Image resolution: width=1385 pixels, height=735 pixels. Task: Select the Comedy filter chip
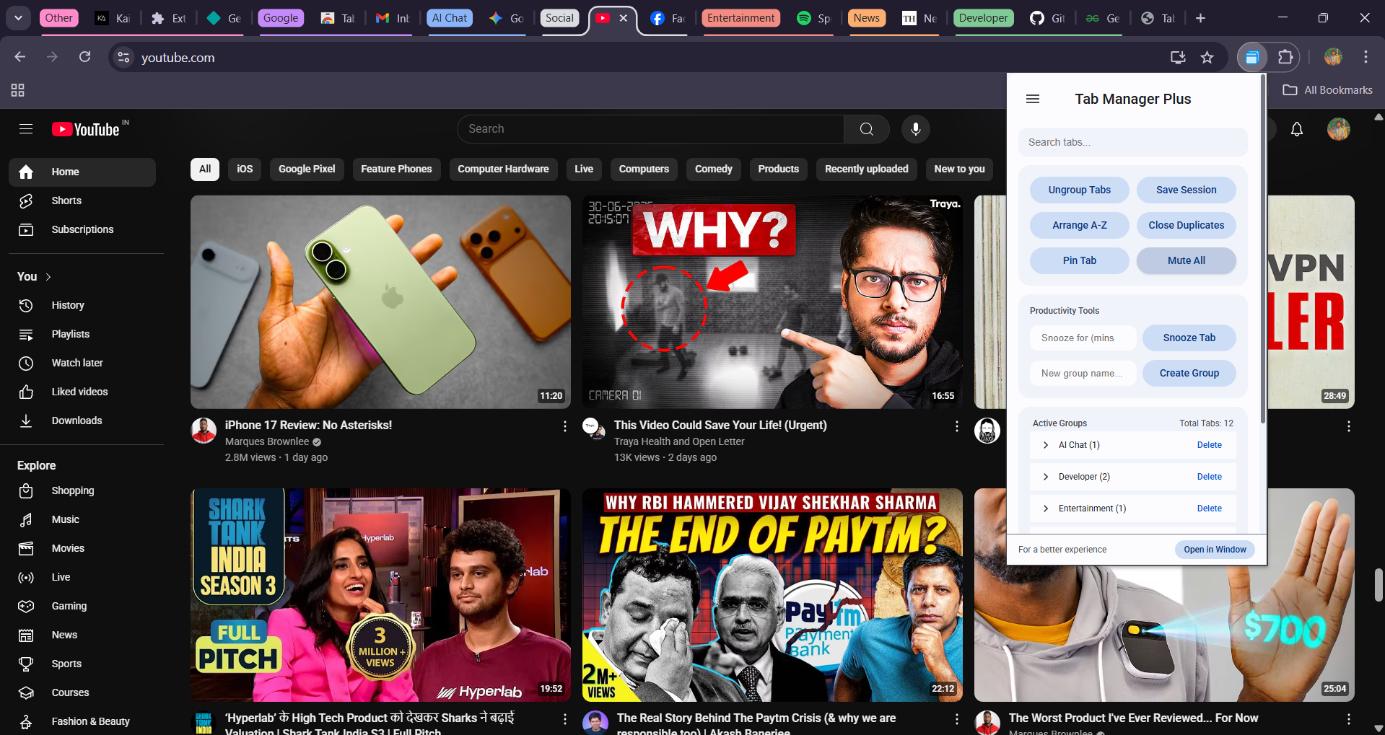click(712, 169)
